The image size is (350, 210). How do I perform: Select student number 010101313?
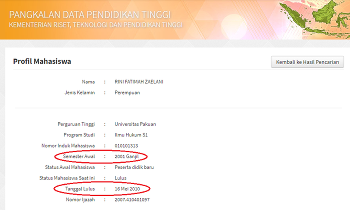tap(126, 145)
